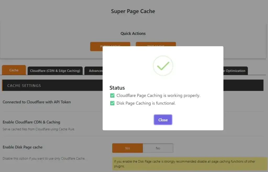Screen dimensions: 268x172
Task: Click the Disk Page Caching check icon
Action: coord(112,103)
